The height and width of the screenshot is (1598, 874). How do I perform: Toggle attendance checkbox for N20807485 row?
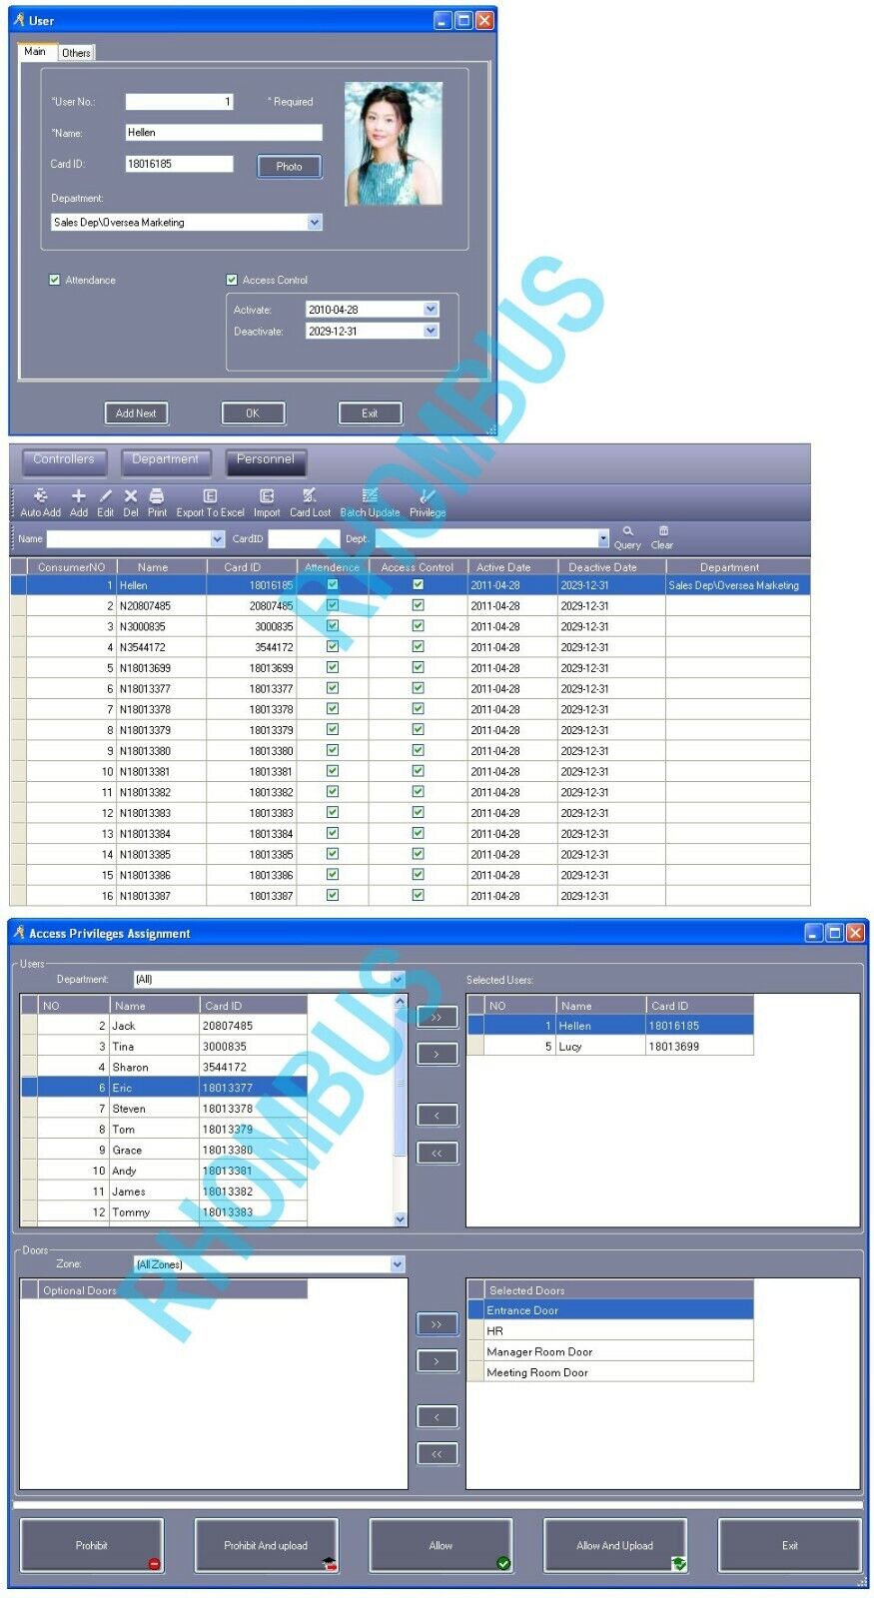tap(333, 605)
